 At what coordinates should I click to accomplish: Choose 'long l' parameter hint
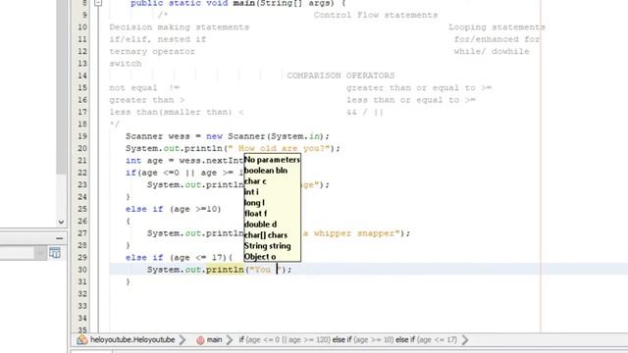(x=254, y=203)
